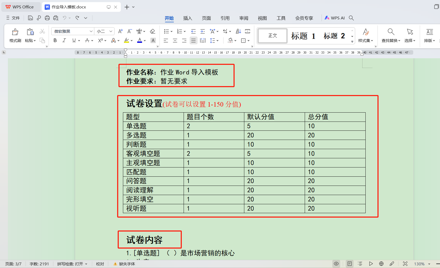
Task: Toggle the strikethrough formatting
Action: 87,40
